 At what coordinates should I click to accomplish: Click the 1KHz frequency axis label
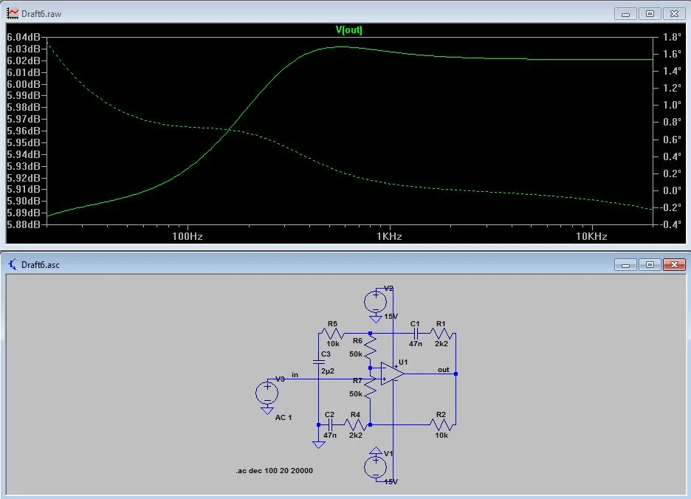point(389,237)
